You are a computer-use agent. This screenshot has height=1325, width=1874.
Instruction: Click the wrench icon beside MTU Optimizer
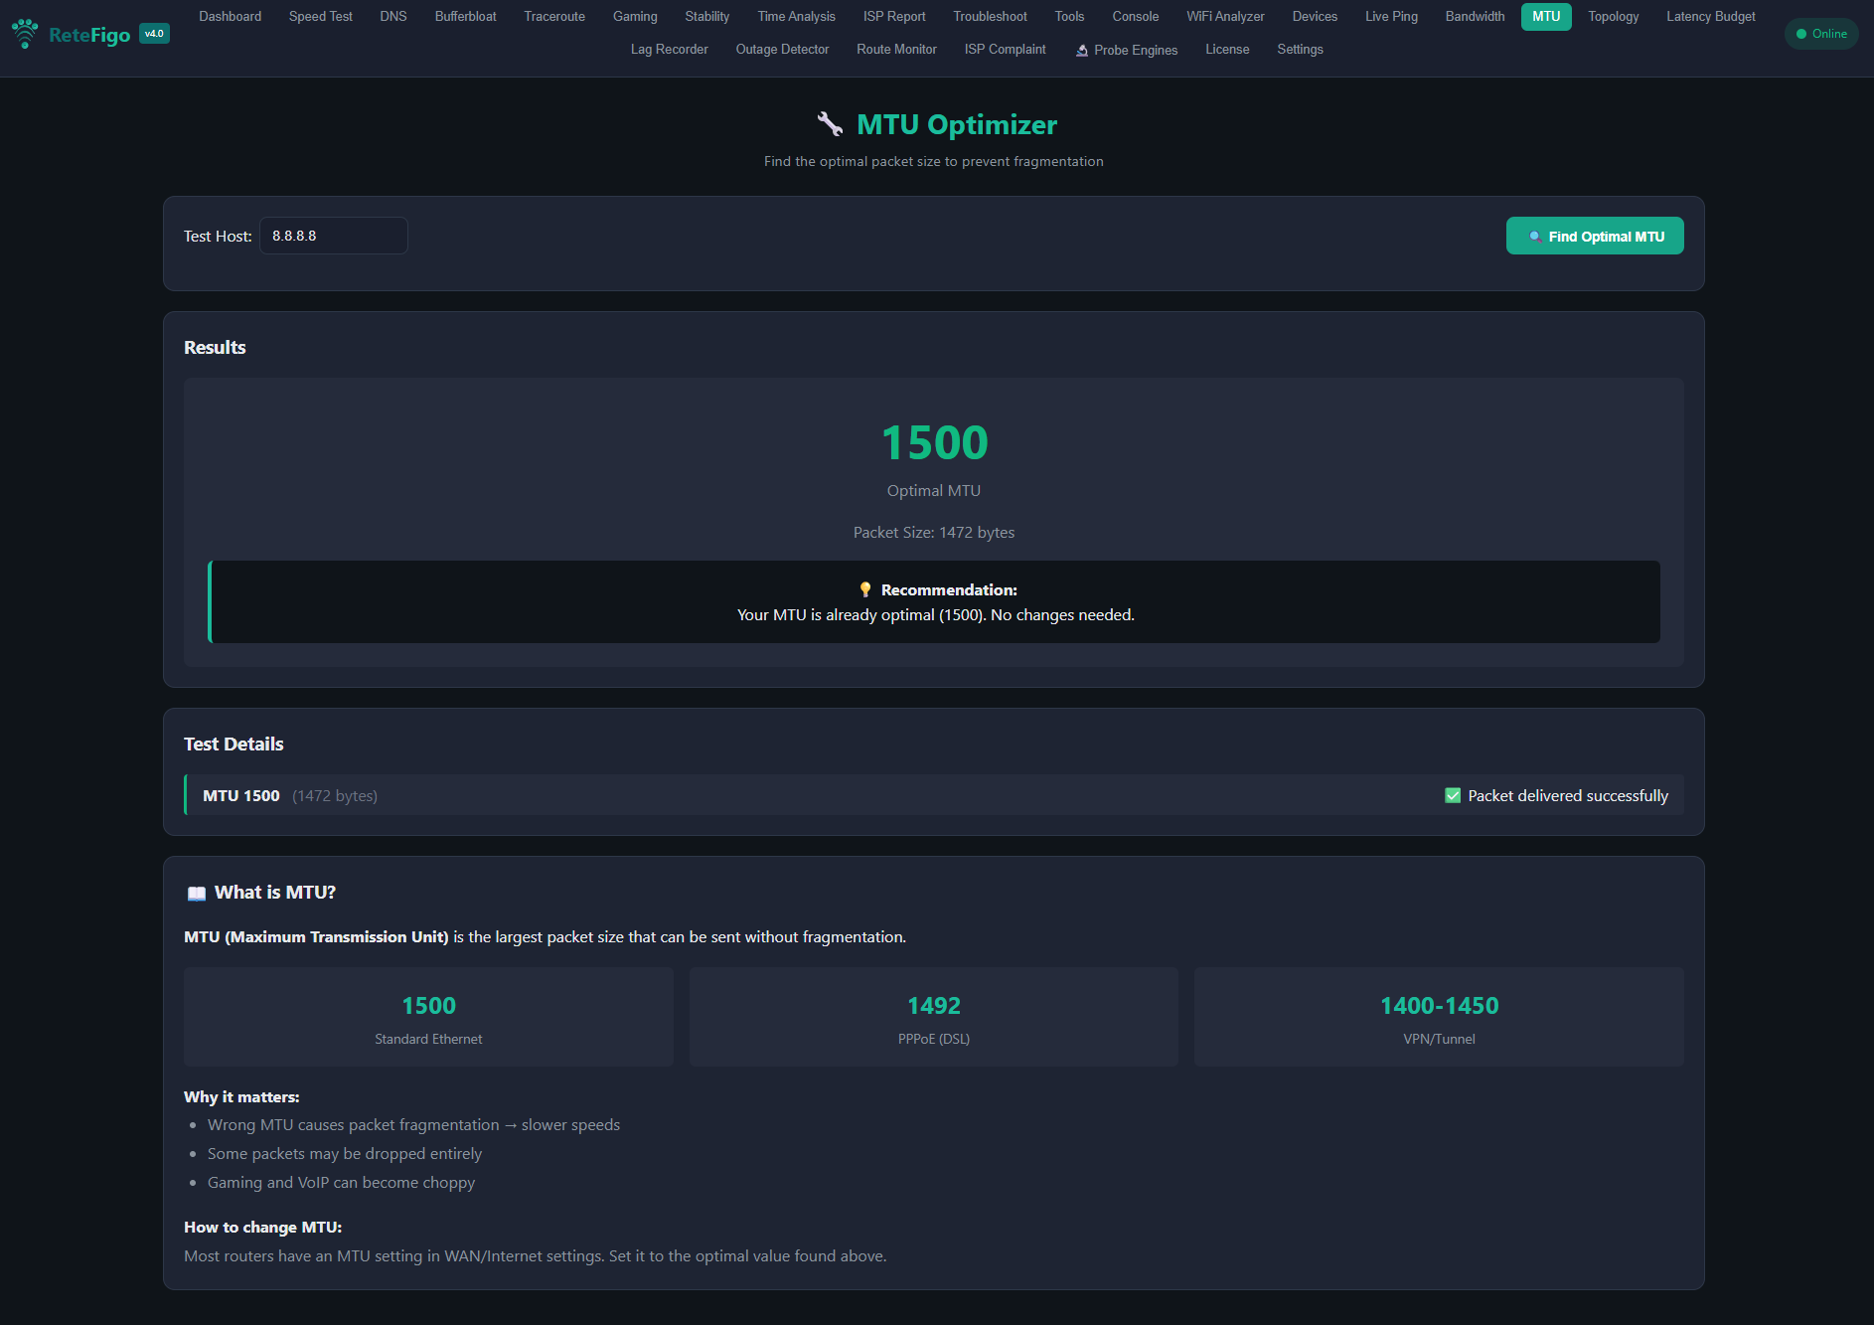pos(830,124)
